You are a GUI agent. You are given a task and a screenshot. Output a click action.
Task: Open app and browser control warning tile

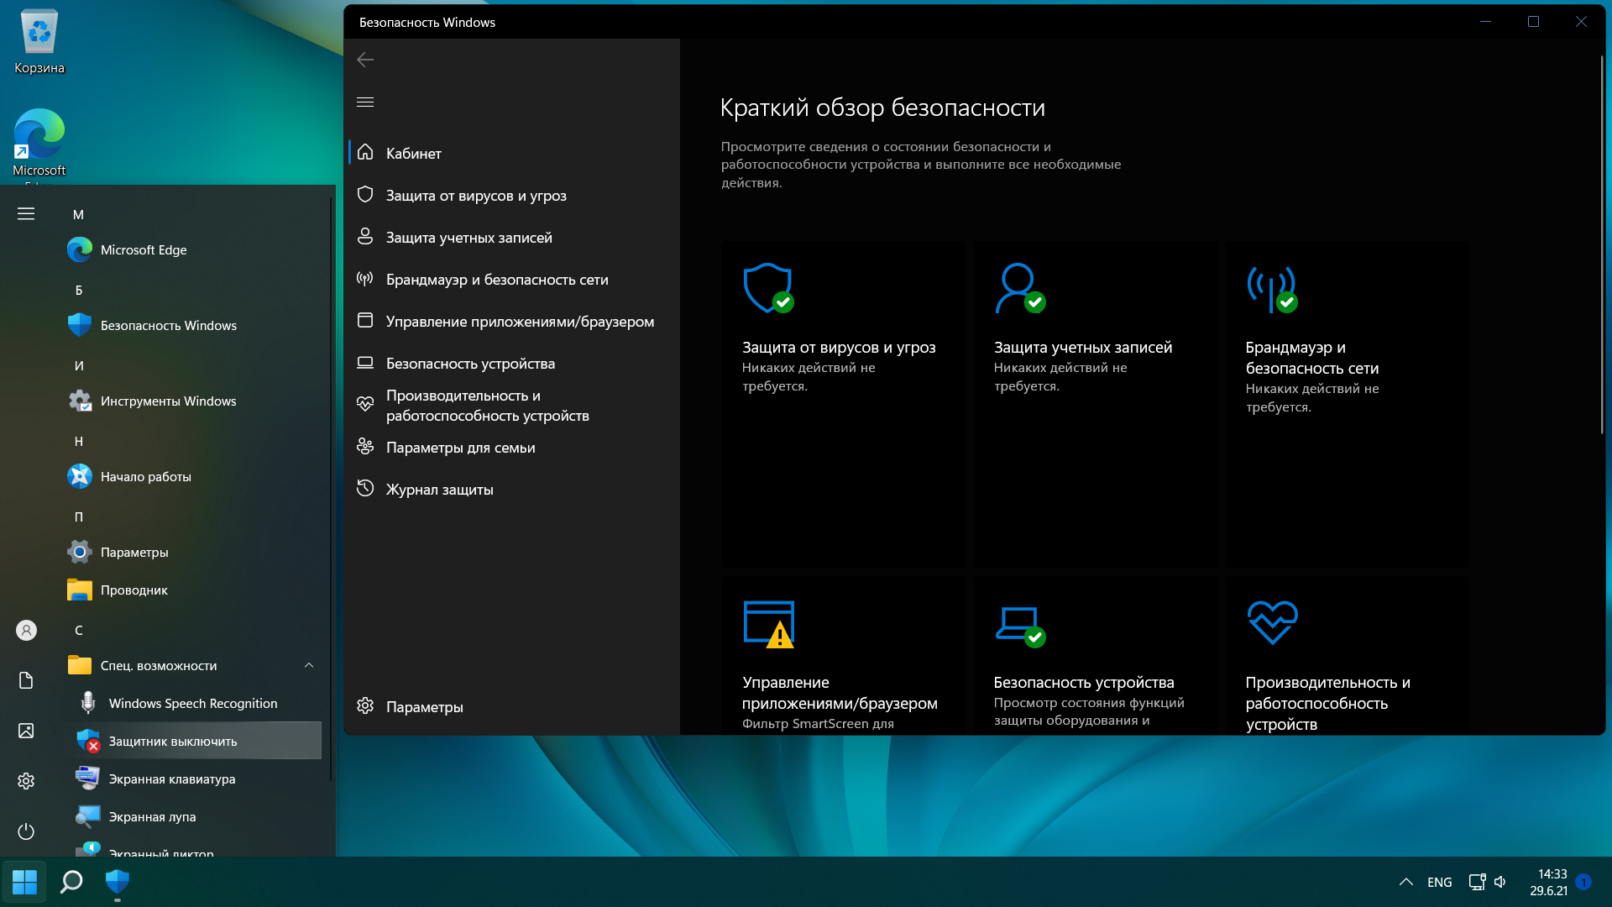point(768,624)
